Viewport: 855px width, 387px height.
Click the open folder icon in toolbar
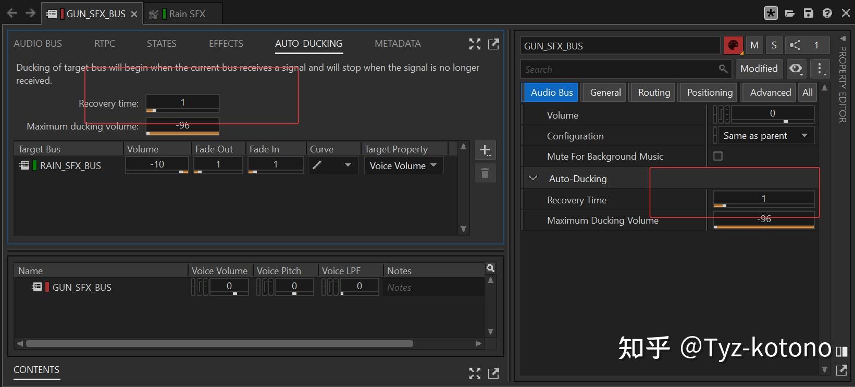(789, 13)
